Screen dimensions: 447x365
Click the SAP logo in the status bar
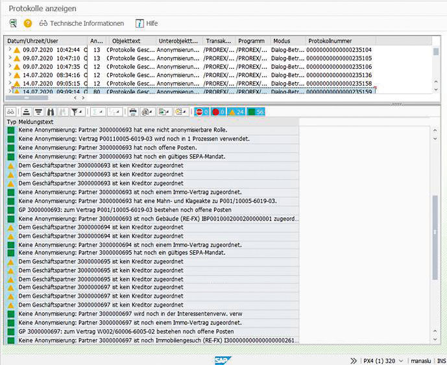tap(223, 359)
